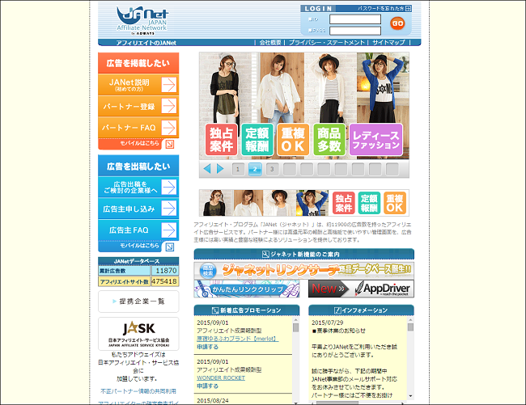Select slide 1 in the carousel pager
526x405 pixels.
[238, 169]
